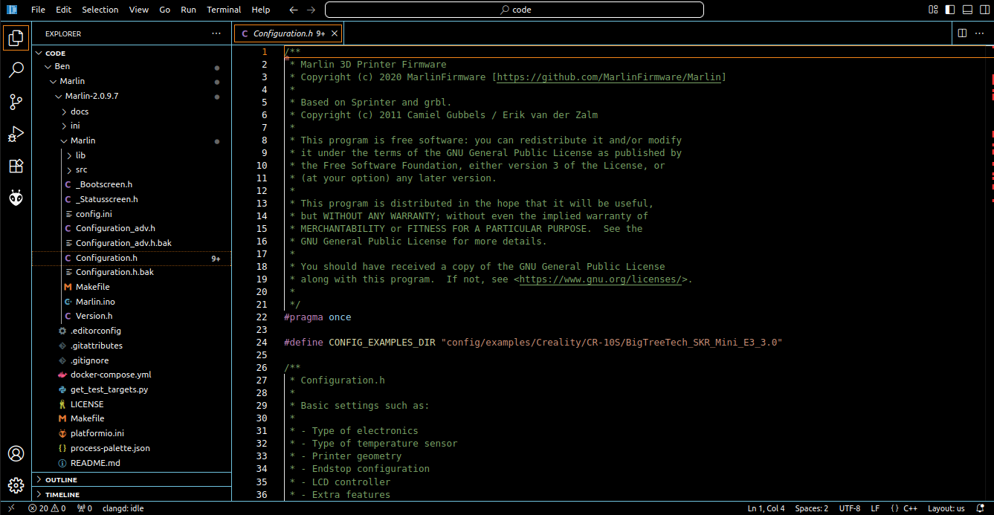The height and width of the screenshot is (515, 994).
Task: Expand the docs folder
Action: coord(80,111)
